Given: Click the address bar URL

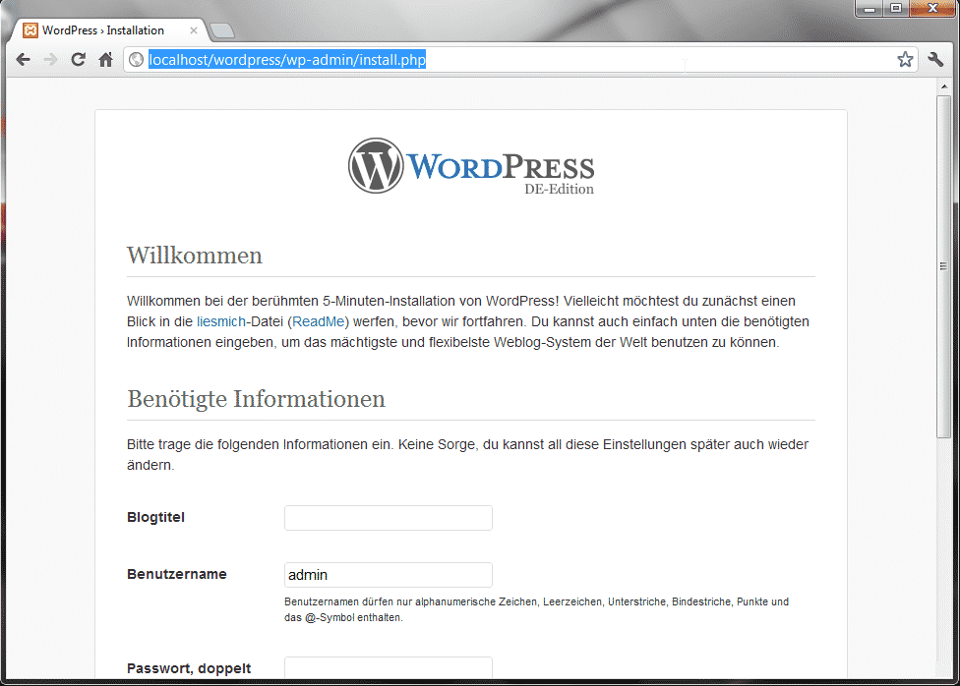Looking at the screenshot, I should point(287,59).
